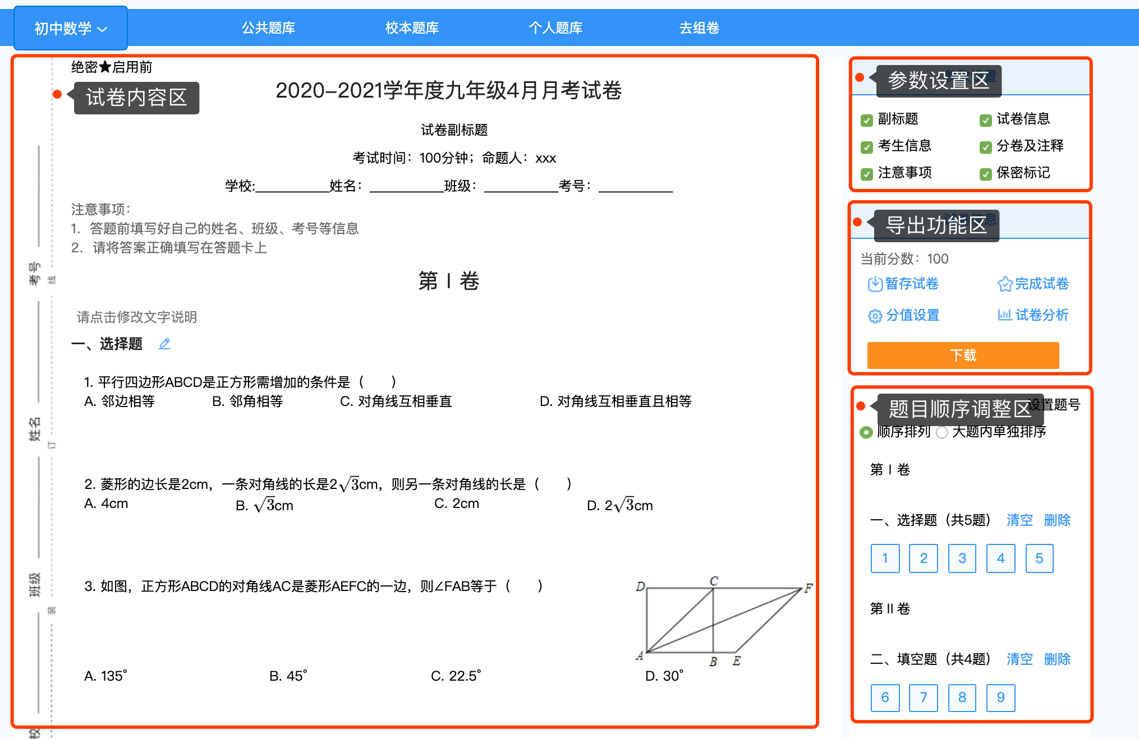Click the 暂存试卷 save icon

point(875,284)
